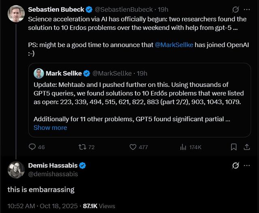Click the Grok icon on Hassabis's post
259x213 pixels.
coord(235,165)
